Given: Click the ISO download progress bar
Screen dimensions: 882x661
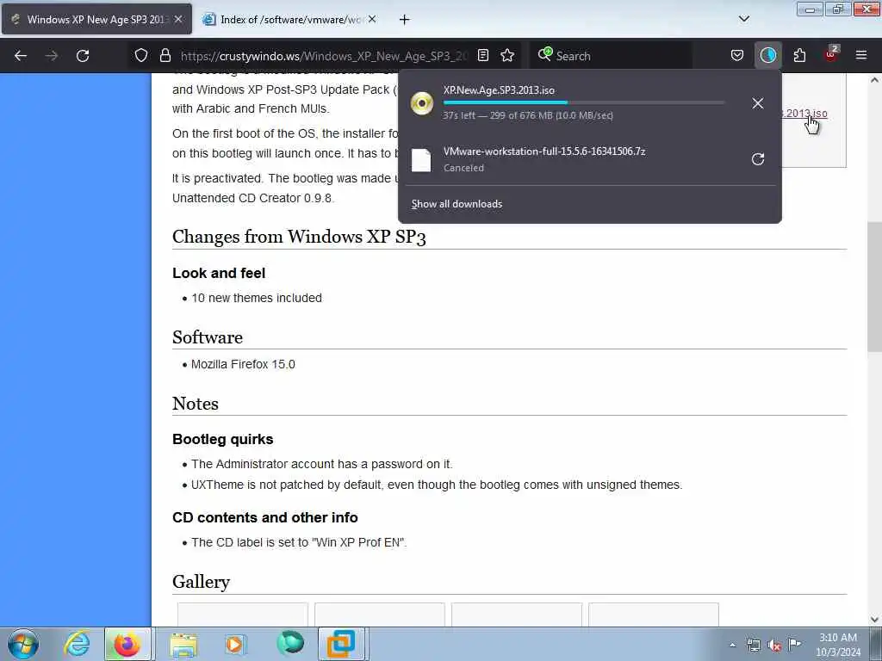Looking at the screenshot, I should (584, 103).
